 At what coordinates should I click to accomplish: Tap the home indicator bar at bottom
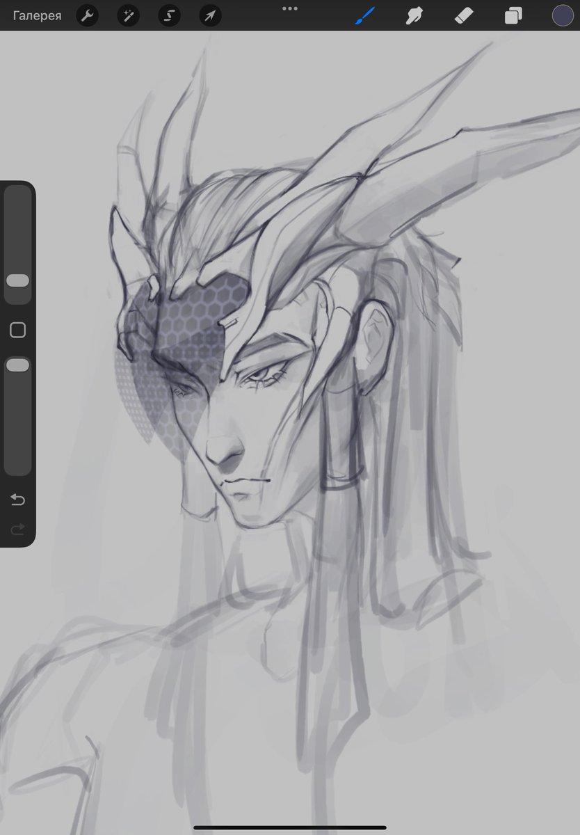pyautogui.click(x=290, y=828)
